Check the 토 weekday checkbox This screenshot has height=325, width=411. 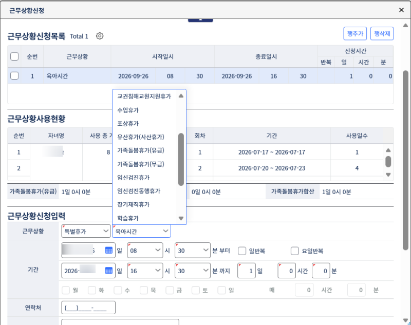tap(196, 290)
